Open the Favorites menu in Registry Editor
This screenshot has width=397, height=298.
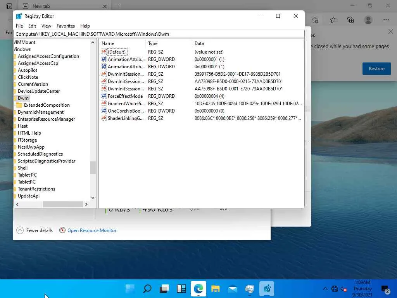pos(66,26)
